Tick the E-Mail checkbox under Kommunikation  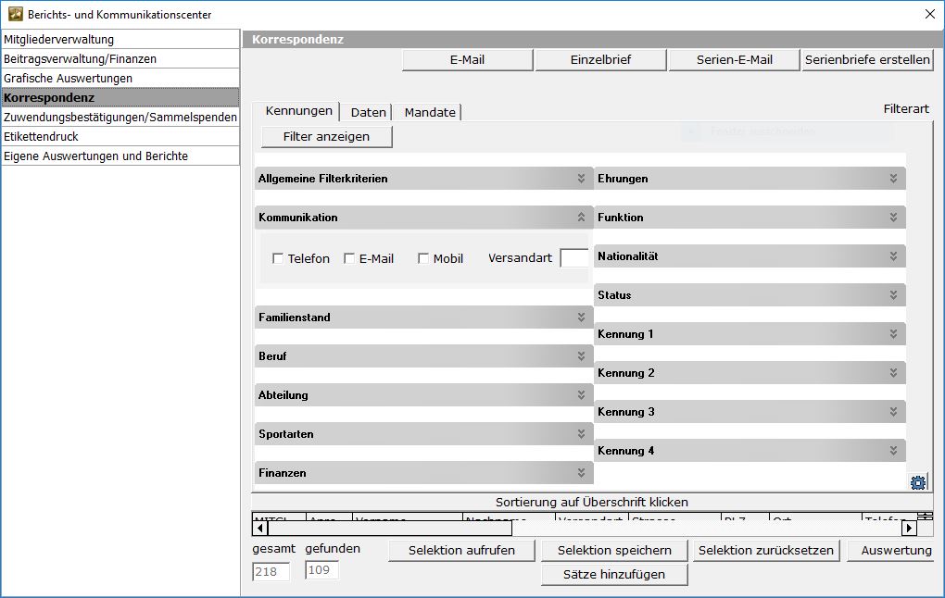(x=349, y=259)
